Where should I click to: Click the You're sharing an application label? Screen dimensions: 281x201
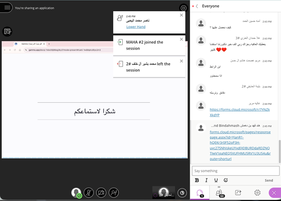pyautogui.click(x=34, y=8)
